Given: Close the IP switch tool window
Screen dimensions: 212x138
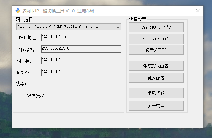Looking at the screenshot, I should 198,11.
